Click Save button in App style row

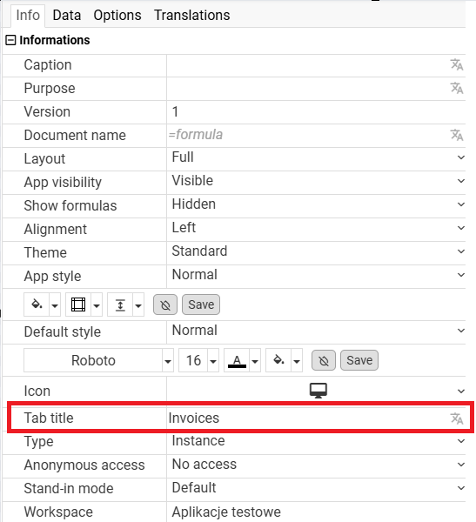(x=201, y=304)
